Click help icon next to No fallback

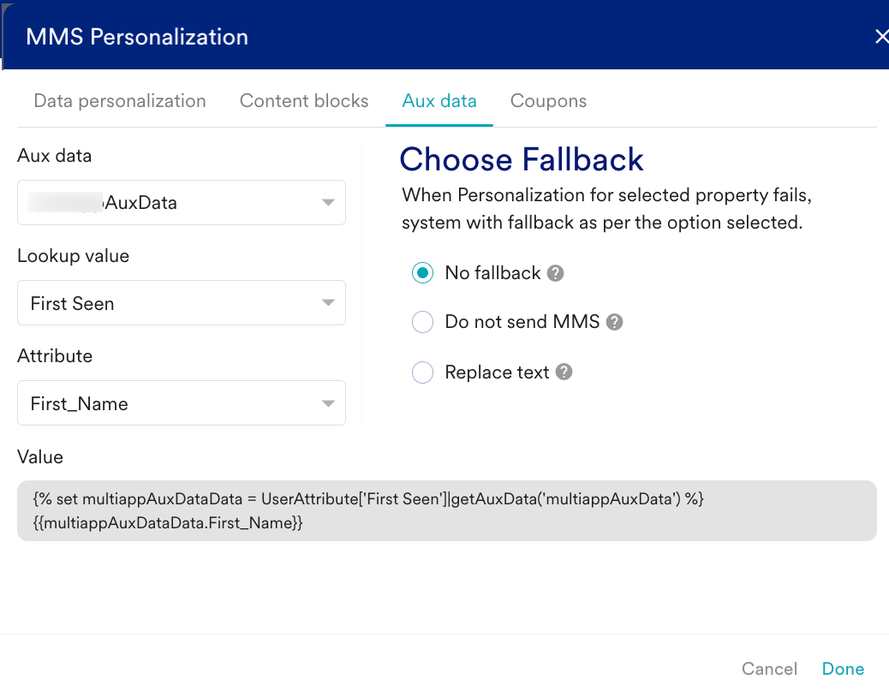(556, 273)
